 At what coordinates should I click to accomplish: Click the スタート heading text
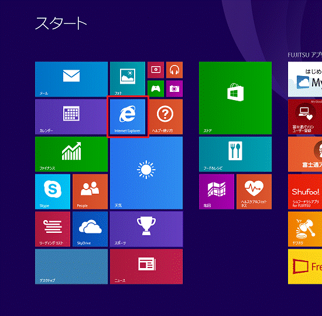pos(61,23)
